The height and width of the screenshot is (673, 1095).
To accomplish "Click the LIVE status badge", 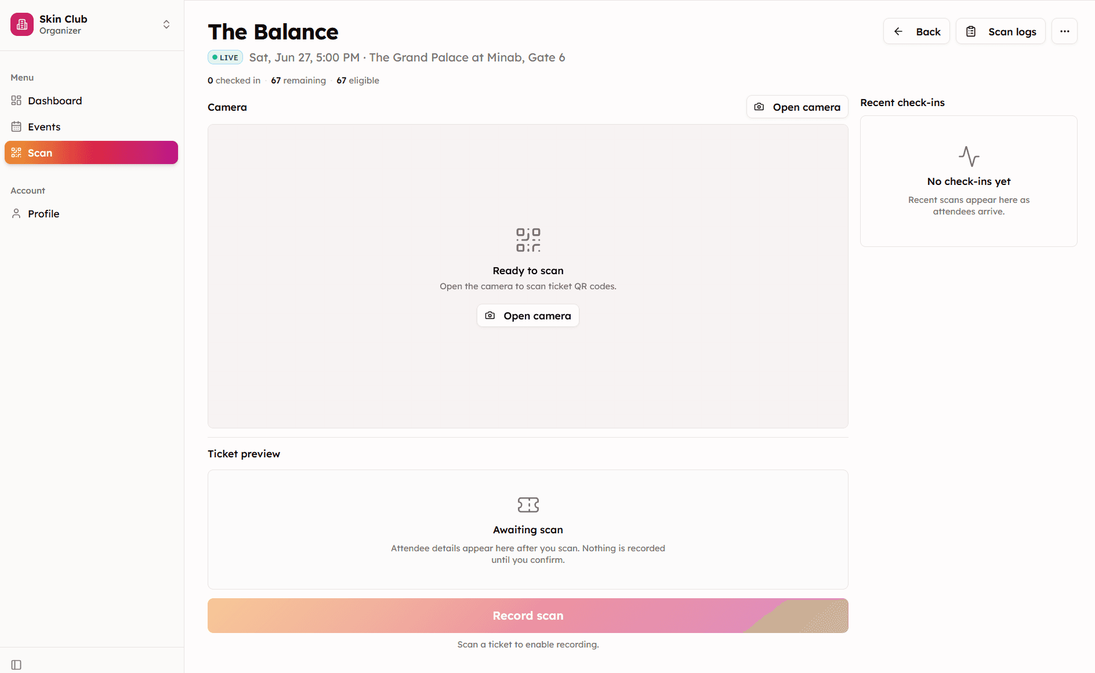I will click(225, 57).
